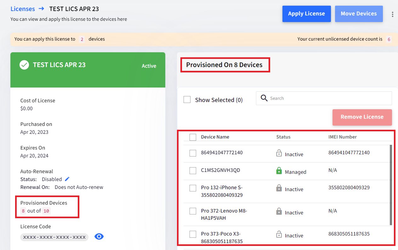
Task: Click the green checkmark icon beside license title
Action: pyautogui.click(x=24, y=65)
